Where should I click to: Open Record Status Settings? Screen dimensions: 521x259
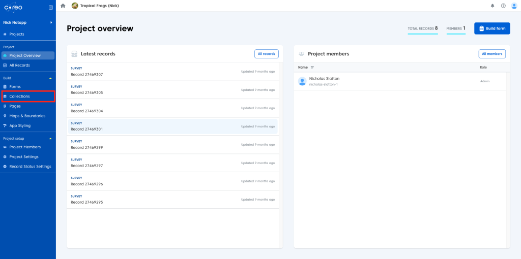click(x=30, y=167)
